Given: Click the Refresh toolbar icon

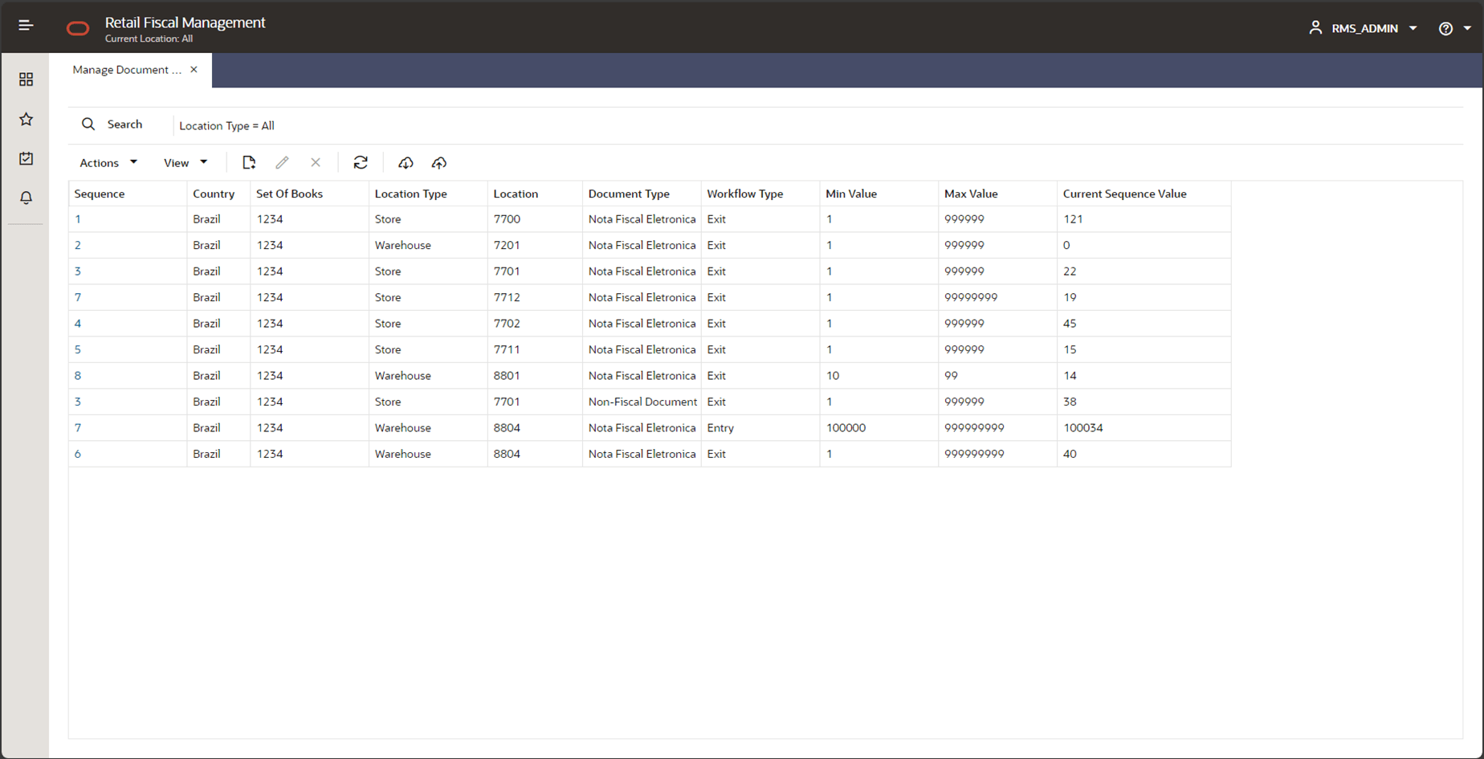Looking at the screenshot, I should click(361, 163).
